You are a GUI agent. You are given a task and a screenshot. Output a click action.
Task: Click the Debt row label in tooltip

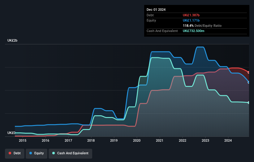(150, 15)
